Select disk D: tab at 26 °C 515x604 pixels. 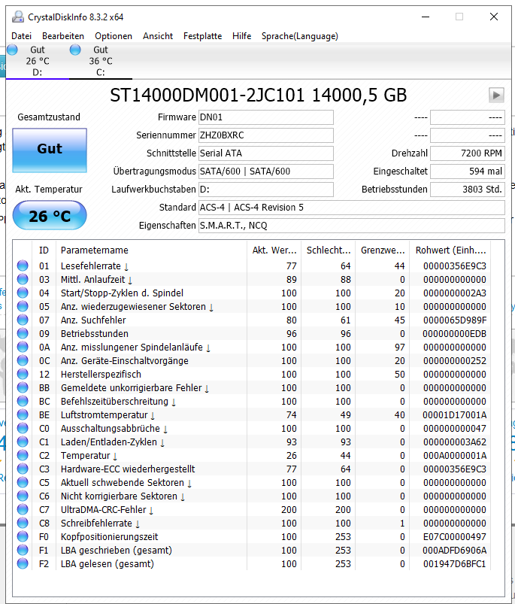point(38,61)
